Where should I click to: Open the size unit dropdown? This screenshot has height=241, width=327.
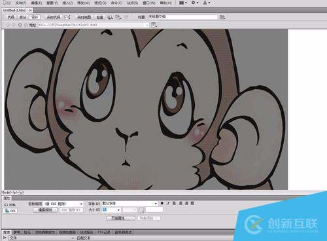[x=129, y=210]
